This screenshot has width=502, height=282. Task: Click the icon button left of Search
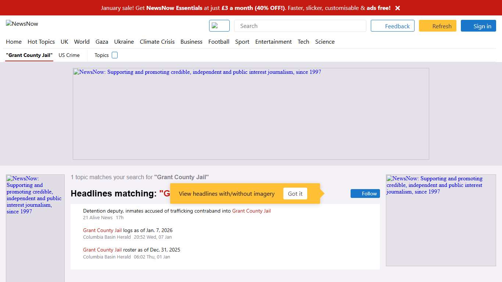[x=219, y=26]
